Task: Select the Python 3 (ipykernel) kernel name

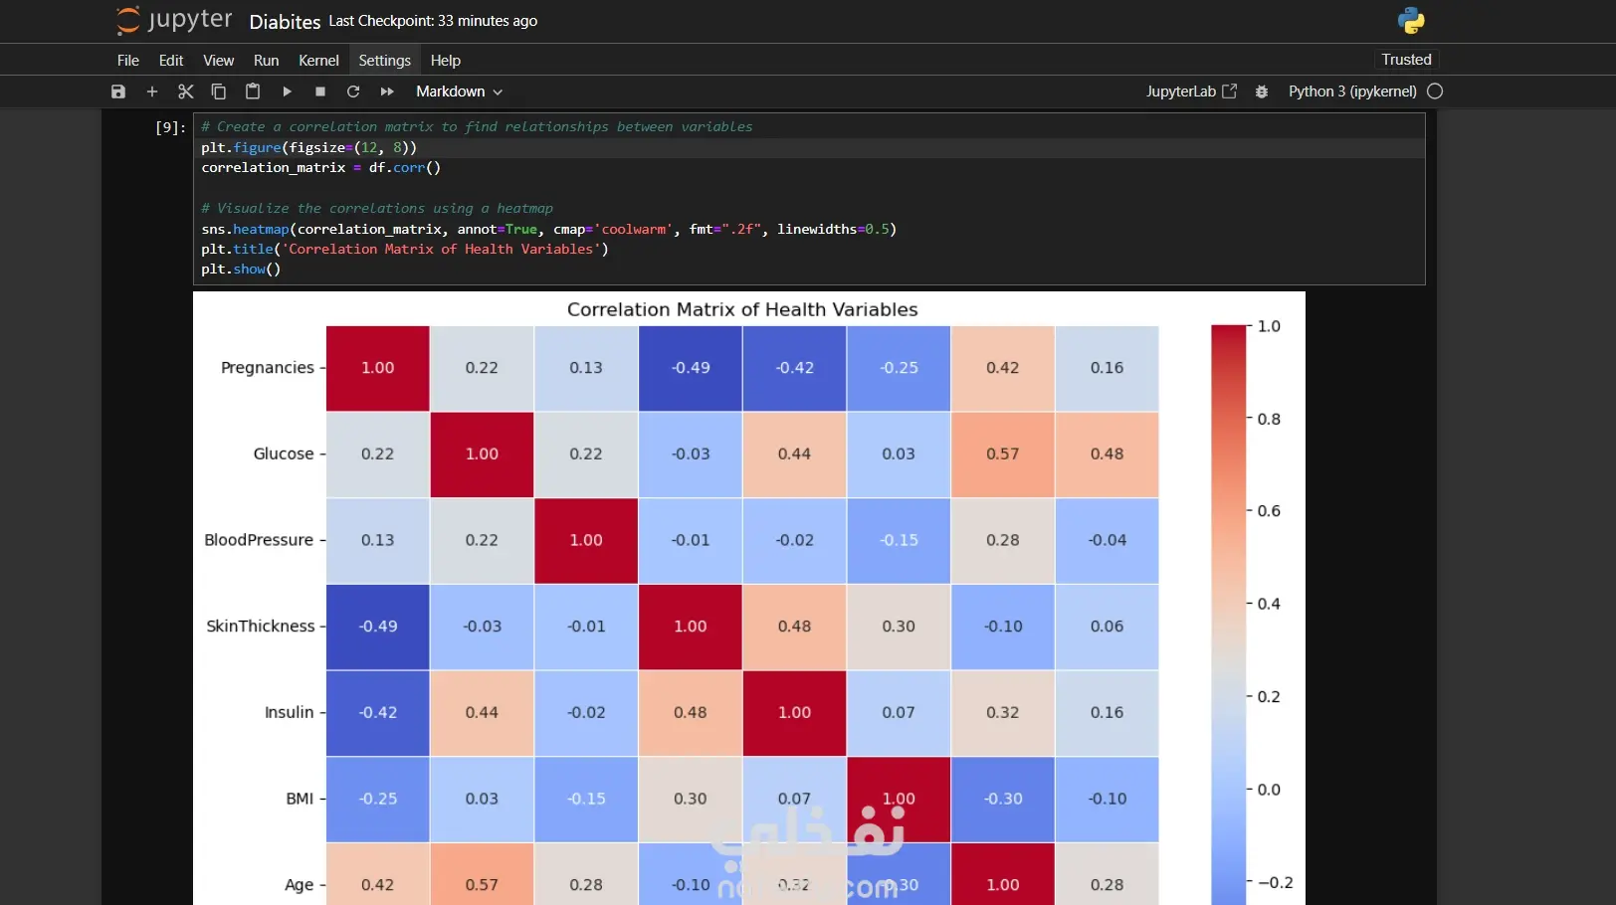Action: 1352,91
